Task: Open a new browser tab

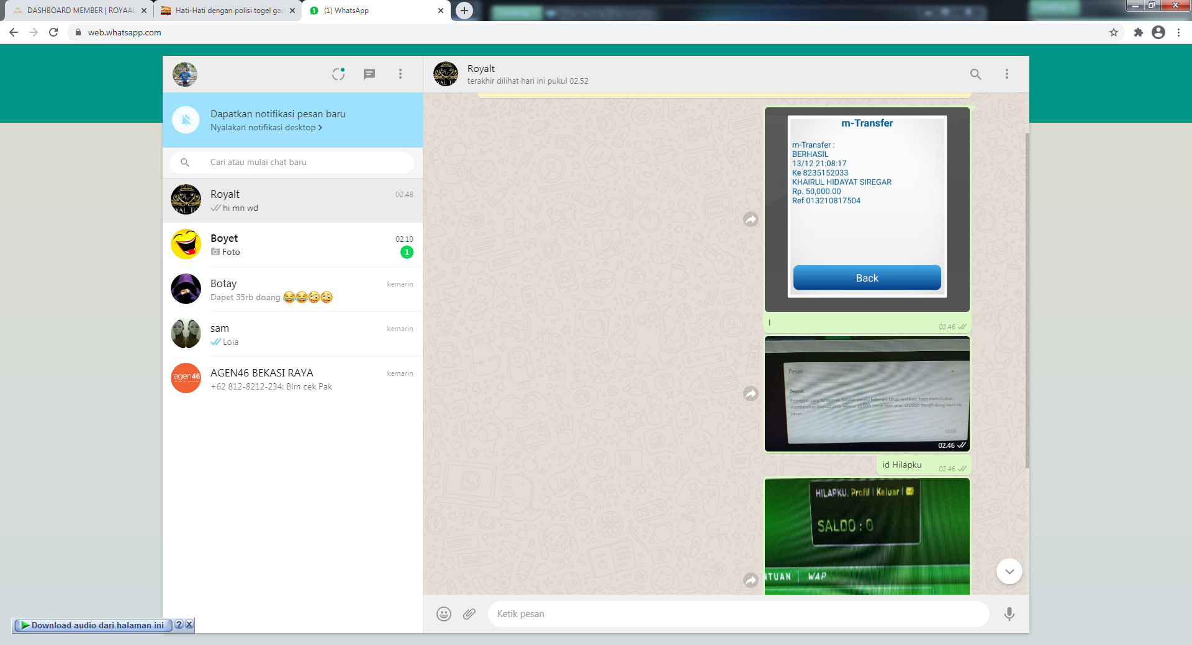Action: [x=464, y=11]
